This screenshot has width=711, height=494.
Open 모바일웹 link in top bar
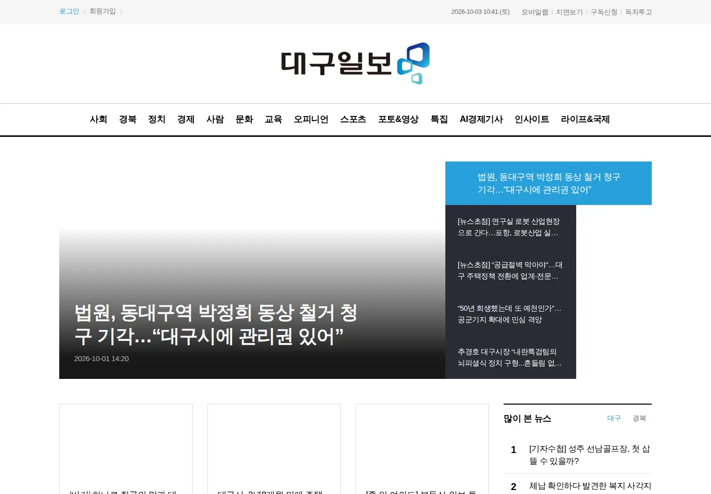tap(535, 12)
